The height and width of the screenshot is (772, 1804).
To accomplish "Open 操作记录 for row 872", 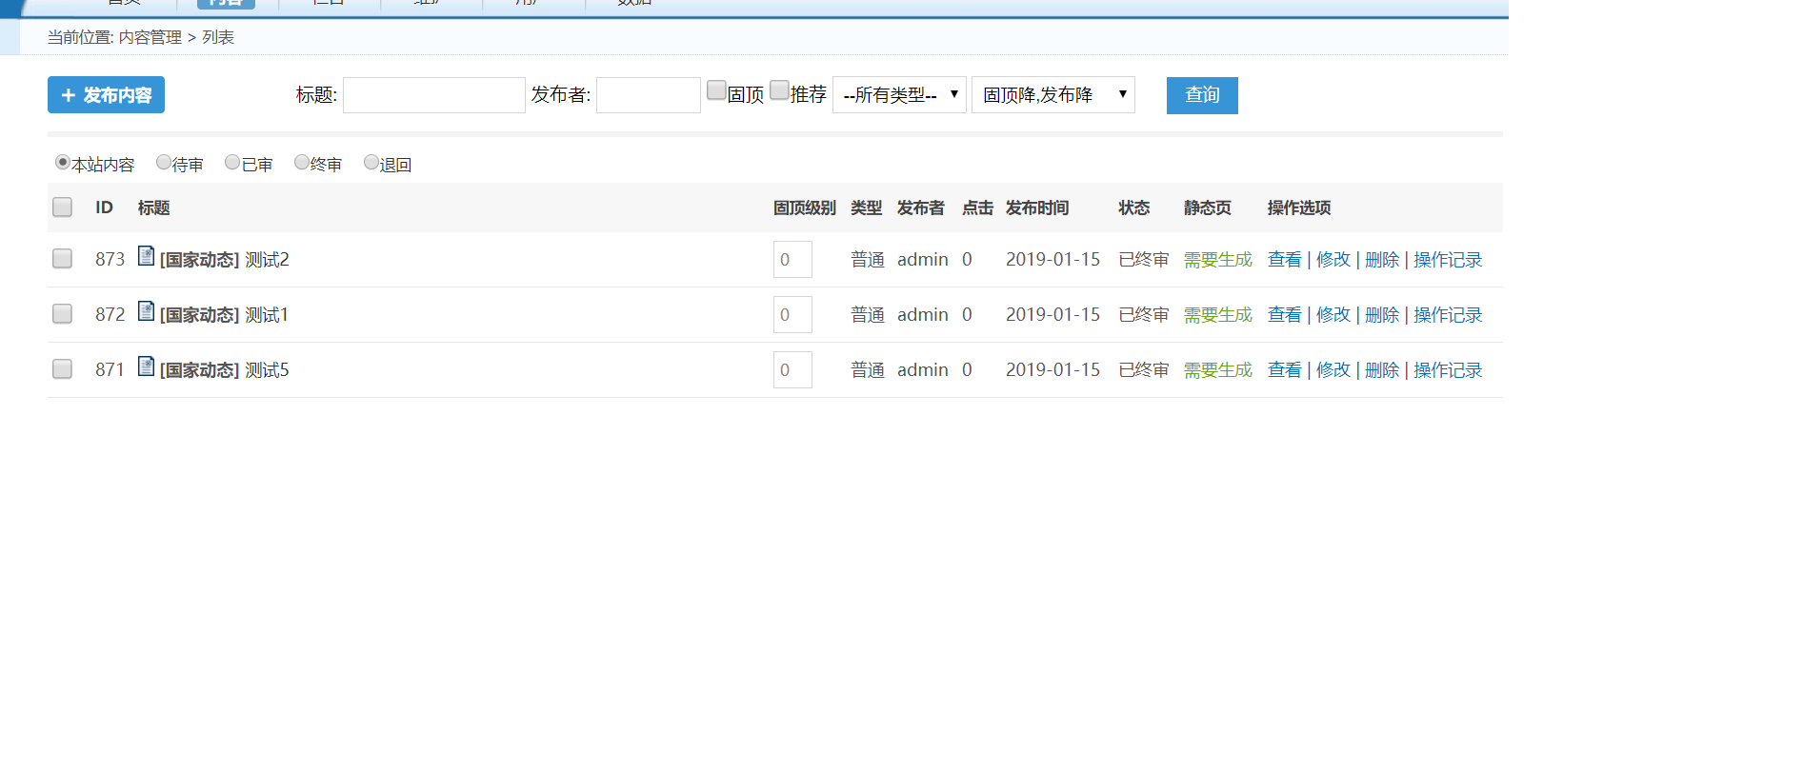I will (1448, 315).
